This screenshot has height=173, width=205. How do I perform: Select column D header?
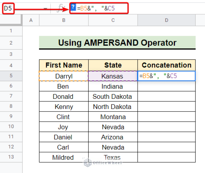pyautogui.click(x=166, y=20)
